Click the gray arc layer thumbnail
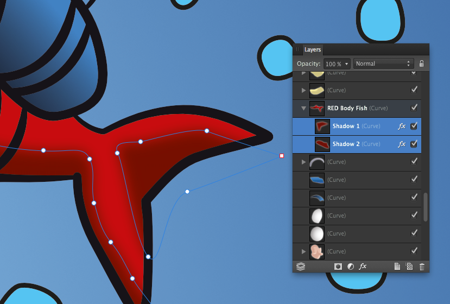Viewport: 450px width, 304px height. coord(317,162)
